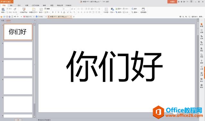This screenshot has height=121, width=205.
Task: Switch to the Home ribbon tab
Action: [x=4, y=5]
